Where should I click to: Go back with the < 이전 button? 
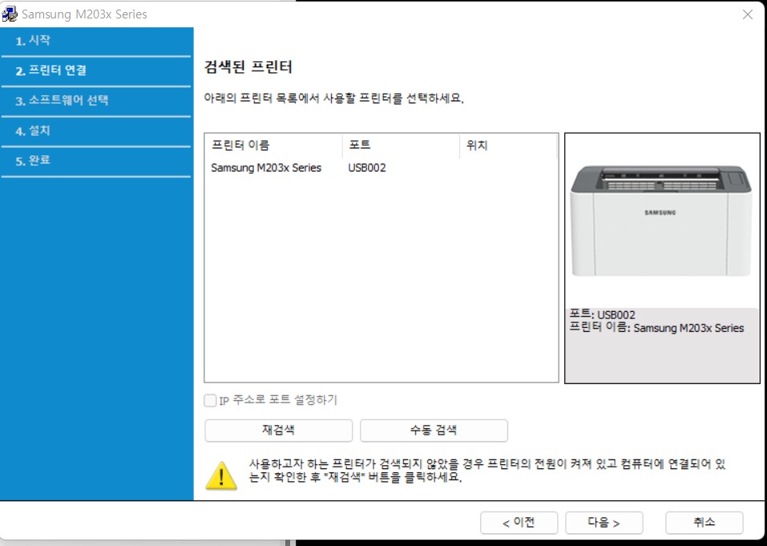pyautogui.click(x=519, y=523)
